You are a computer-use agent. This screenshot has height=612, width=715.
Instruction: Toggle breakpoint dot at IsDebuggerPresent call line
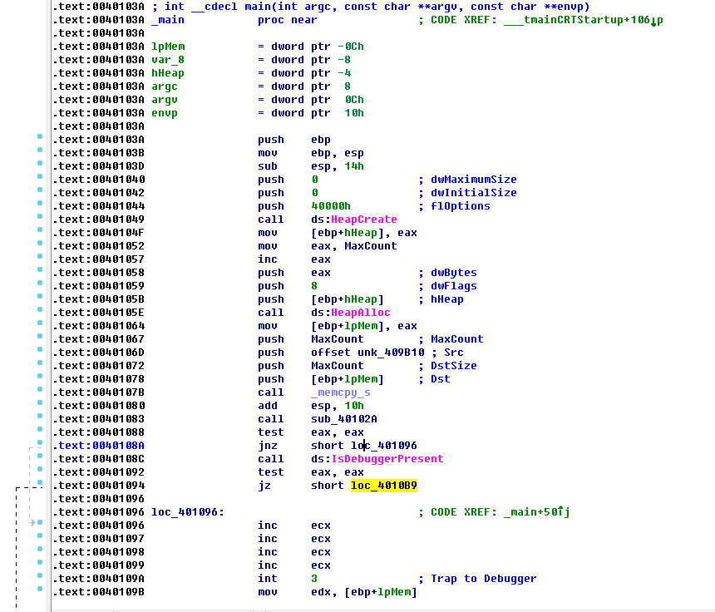pyautogui.click(x=40, y=456)
